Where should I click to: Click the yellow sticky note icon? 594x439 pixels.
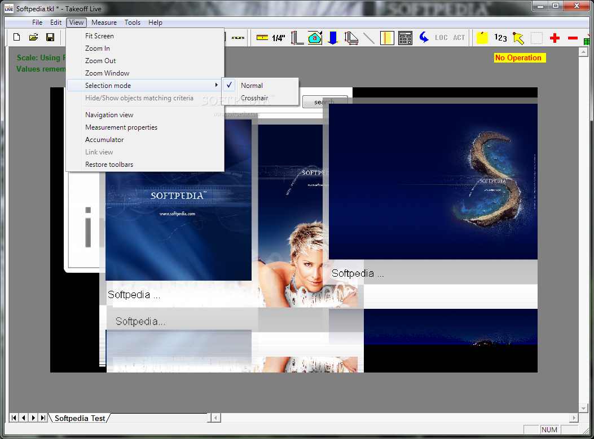482,37
